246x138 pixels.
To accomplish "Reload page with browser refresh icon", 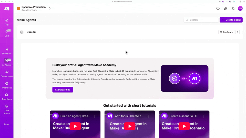I will coord(13,2).
